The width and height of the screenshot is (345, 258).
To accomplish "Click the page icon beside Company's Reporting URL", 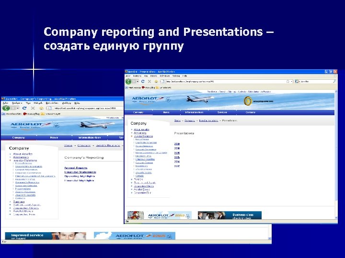I will [49, 108].
